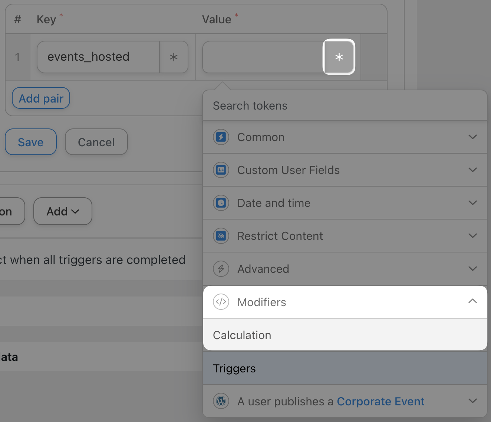Screen dimensions: 491x422
Task: Click the Modifiers code icon
Action: tap(221, 302)
